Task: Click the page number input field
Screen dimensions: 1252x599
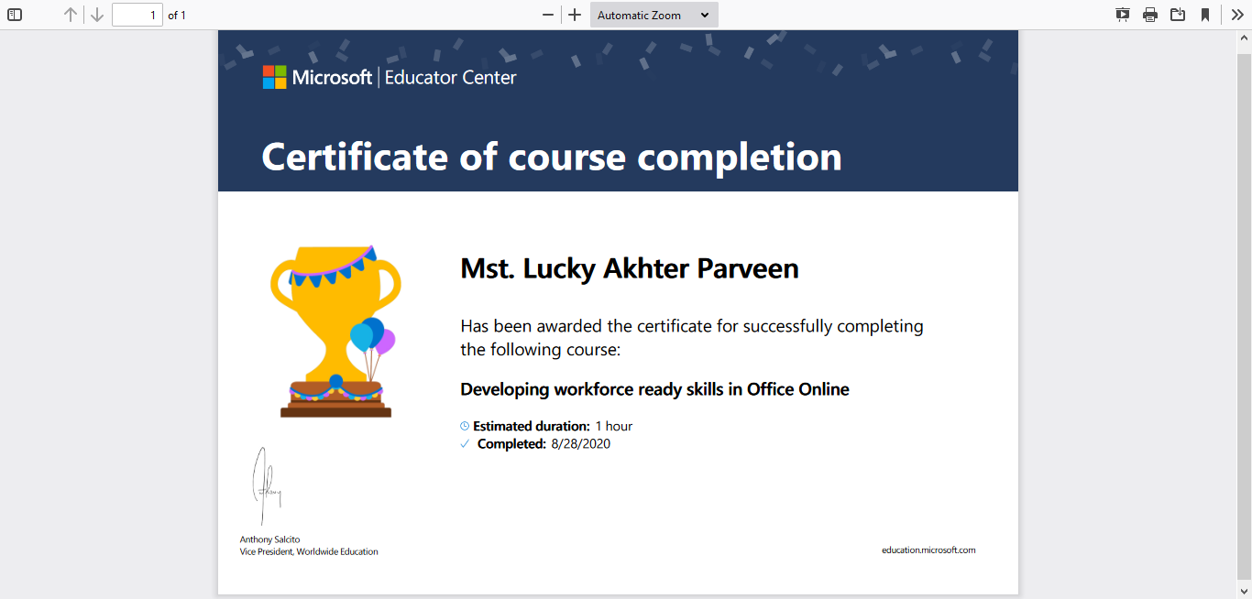Action: 137,15
